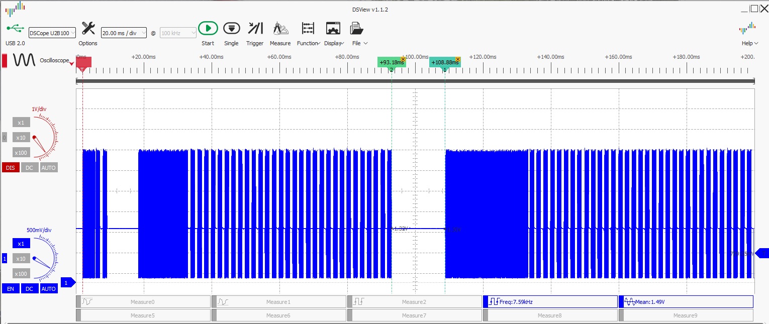
Task: Click the Oscilloscope waveform mode icon
Action: click(24, 60)
